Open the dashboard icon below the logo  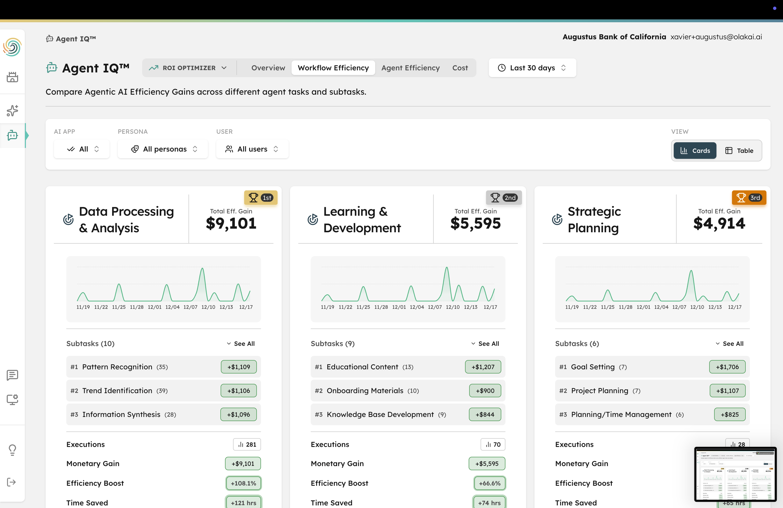tap(12, 77)
